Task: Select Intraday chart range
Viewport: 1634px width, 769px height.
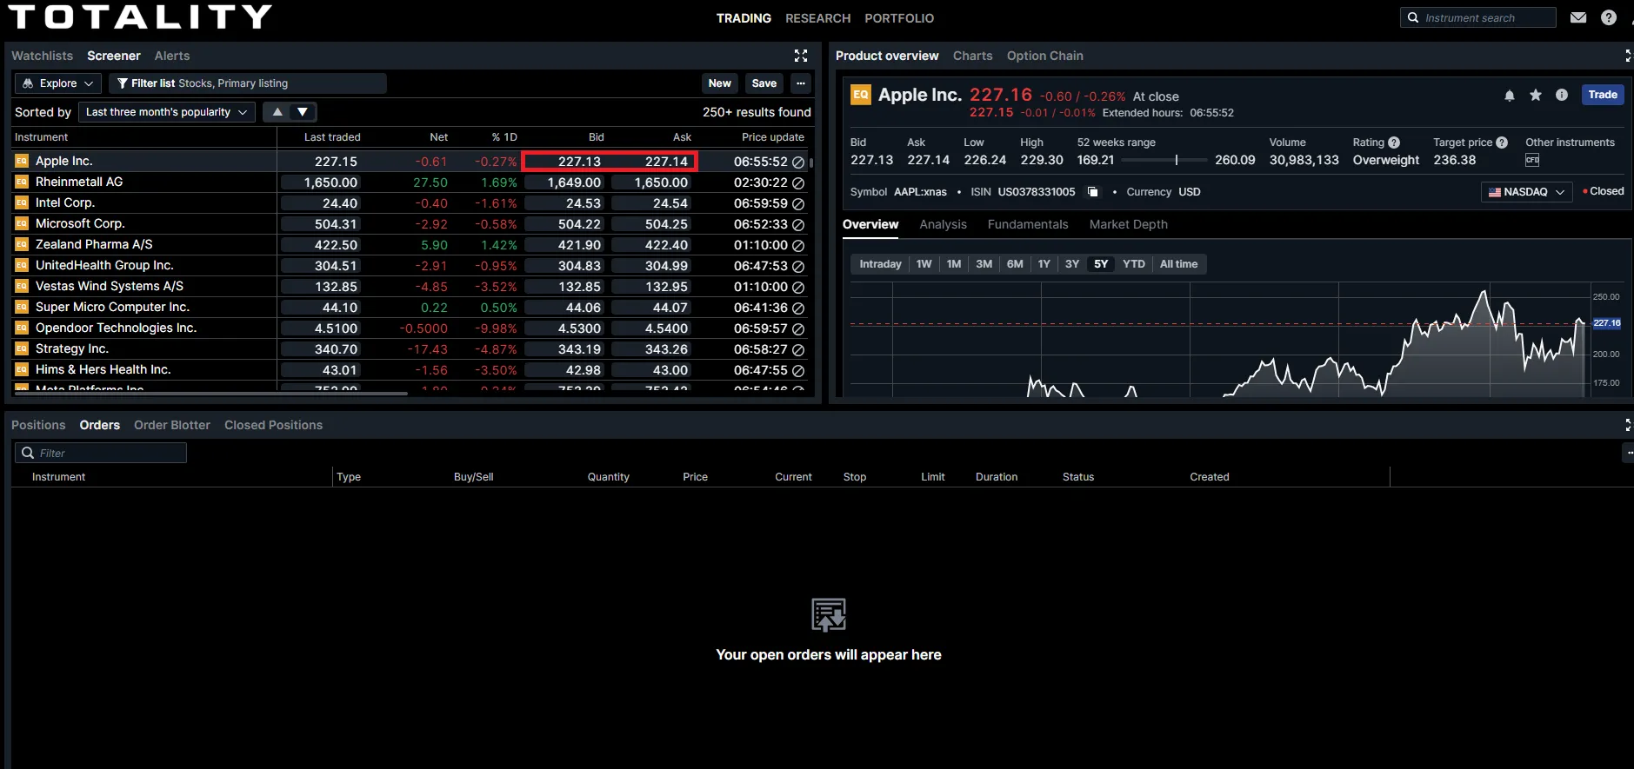Action: click(880, 264)
